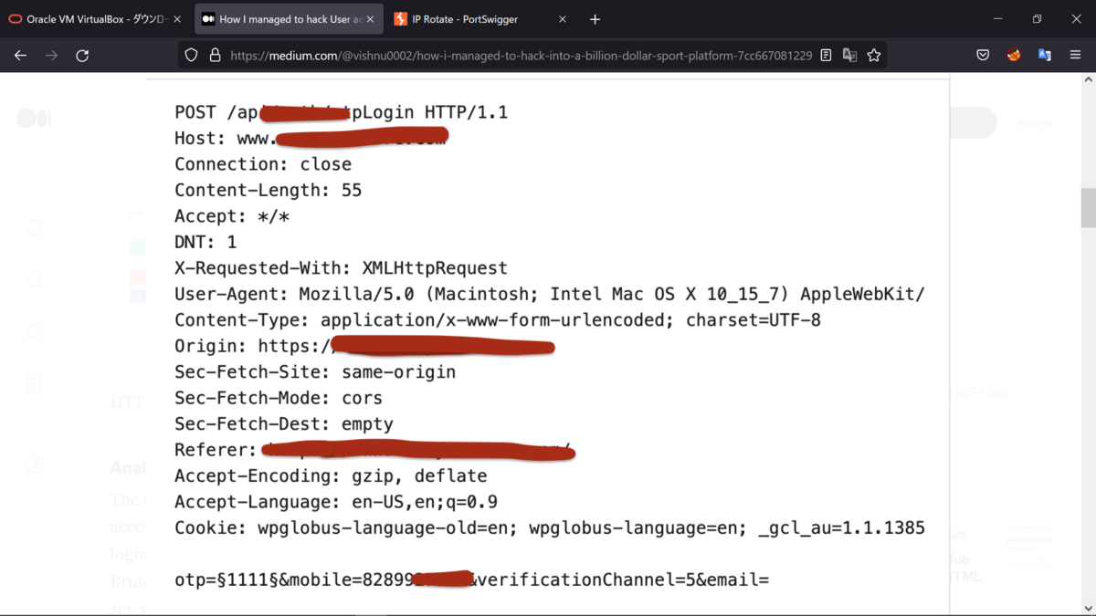Screen dimensions: 1096x616
Task: Open the tracking protection shield panel
Action: pos(191,55)
